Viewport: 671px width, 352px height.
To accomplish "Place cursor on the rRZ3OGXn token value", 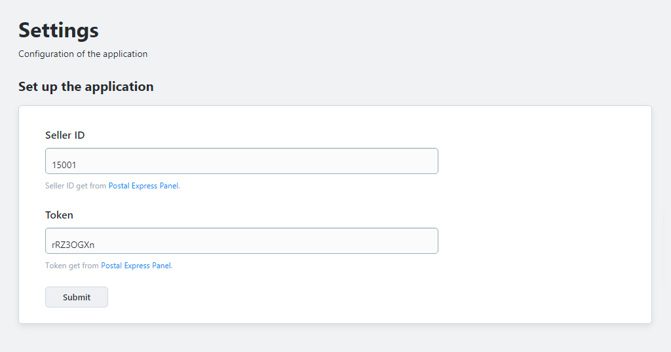I will pyautogui.click(x=73, y=245).
